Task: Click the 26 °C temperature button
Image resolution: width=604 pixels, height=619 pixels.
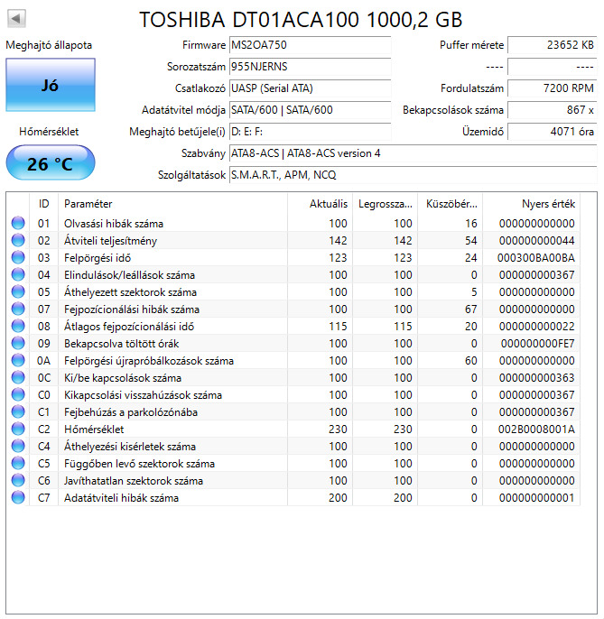Action: pyautogui.click(x=51, y=163)
